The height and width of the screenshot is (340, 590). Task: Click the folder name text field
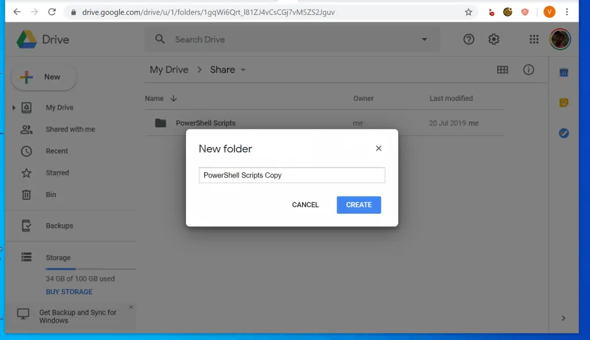tap(292, 175)
